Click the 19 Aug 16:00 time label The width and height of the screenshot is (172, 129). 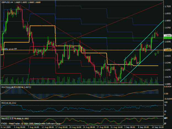[75, 127]
